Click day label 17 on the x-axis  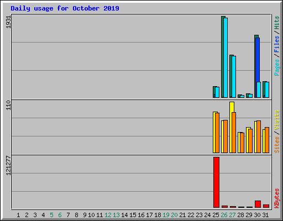coord(149,215)
